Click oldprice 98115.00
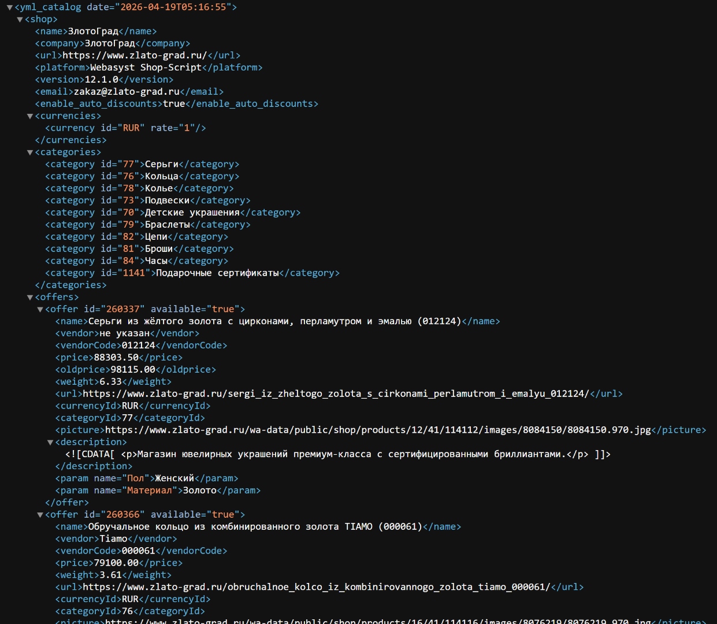The height and width of the screenshot is (624, 717). [x=133, y=370]
